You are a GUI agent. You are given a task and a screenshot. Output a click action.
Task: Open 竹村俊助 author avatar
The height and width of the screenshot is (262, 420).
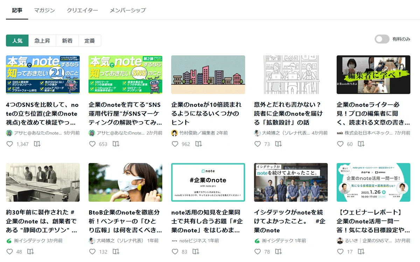pyautogui.click(x=175, y=133)
